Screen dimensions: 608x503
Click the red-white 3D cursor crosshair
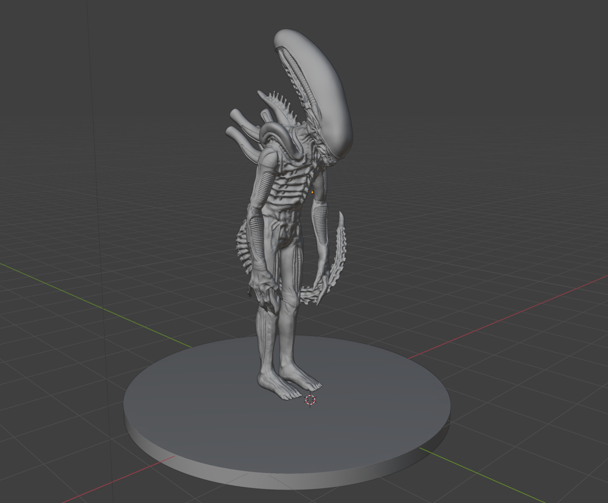tap(310, 400)
